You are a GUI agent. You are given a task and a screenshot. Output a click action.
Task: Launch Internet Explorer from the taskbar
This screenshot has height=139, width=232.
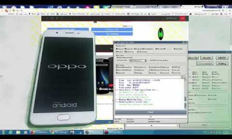pos(11,132)
